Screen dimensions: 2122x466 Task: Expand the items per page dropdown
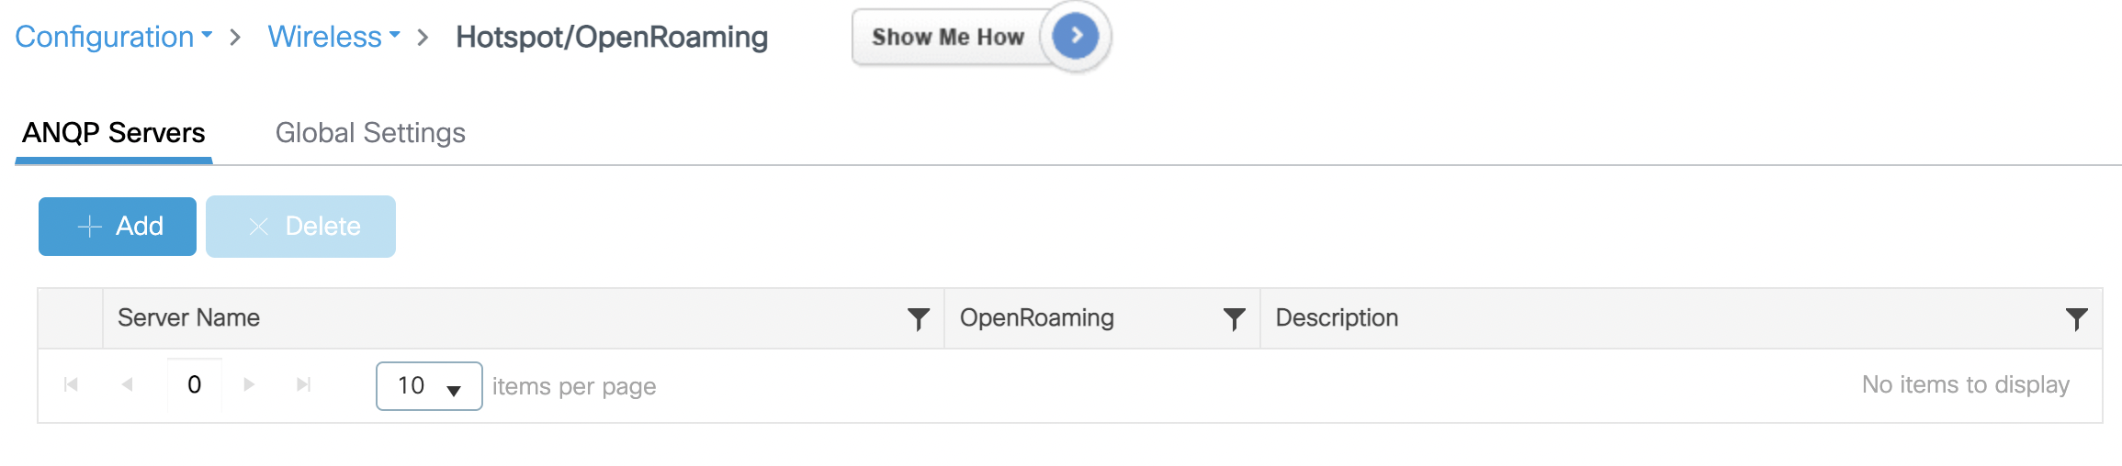pyautogui.click(x=429, y=386)
